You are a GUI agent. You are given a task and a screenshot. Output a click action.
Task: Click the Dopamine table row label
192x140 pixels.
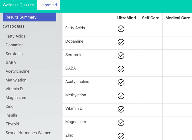pos(74,41)
